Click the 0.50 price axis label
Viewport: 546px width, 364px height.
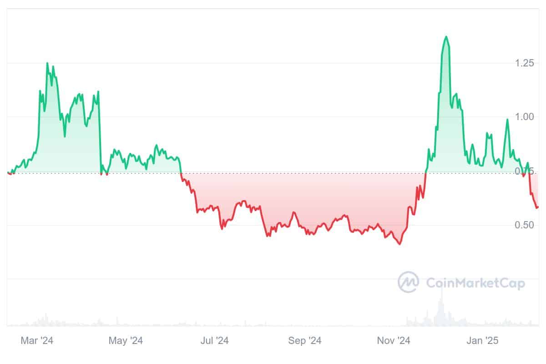pyautogui.click(x=524, y=225)
